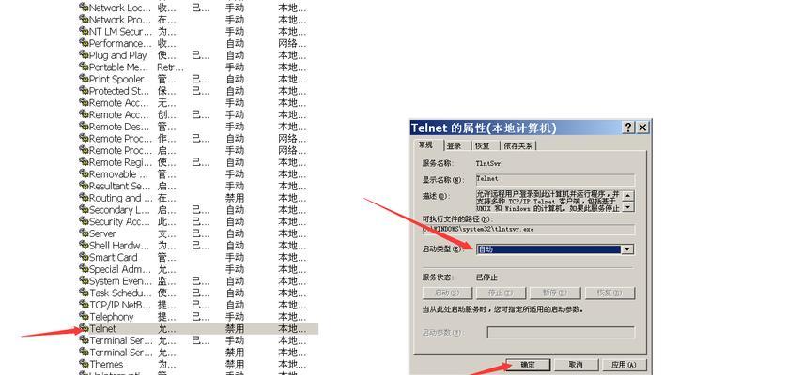Switch to the 登录 tab

[455, 146]
